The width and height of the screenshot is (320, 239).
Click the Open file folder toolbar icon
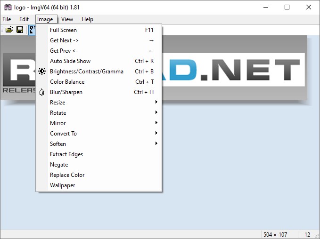point(9,30)
